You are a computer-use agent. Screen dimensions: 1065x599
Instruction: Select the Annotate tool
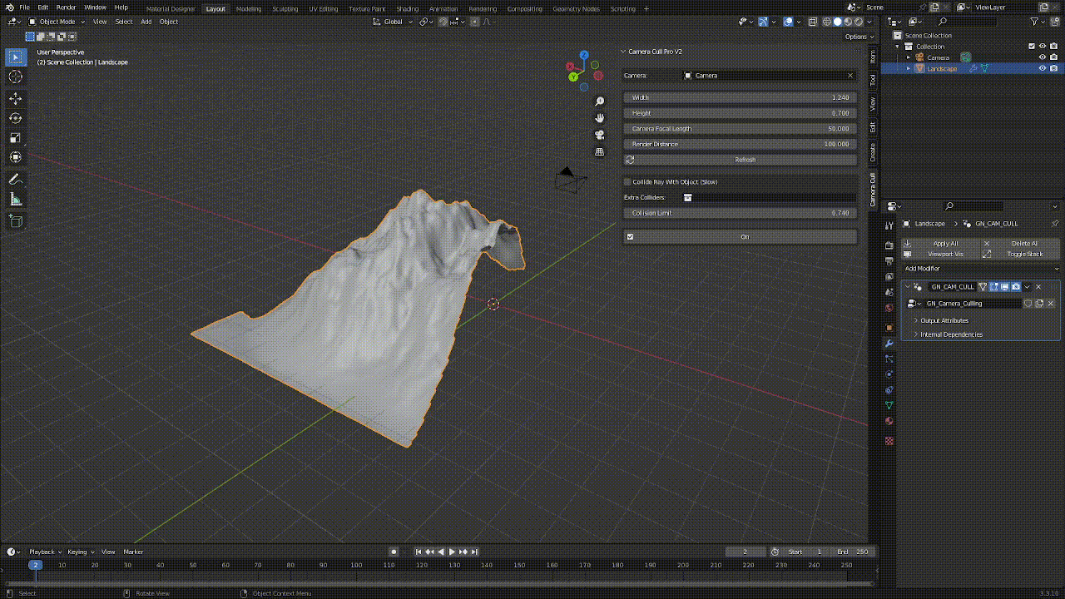click(15, 180)
